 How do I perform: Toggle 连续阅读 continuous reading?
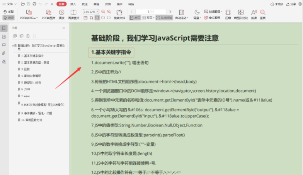164,18
